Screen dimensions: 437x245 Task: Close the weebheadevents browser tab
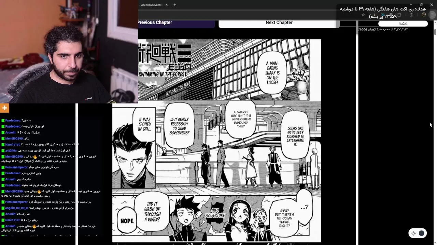pyautogui.click(x=167, y=5)
